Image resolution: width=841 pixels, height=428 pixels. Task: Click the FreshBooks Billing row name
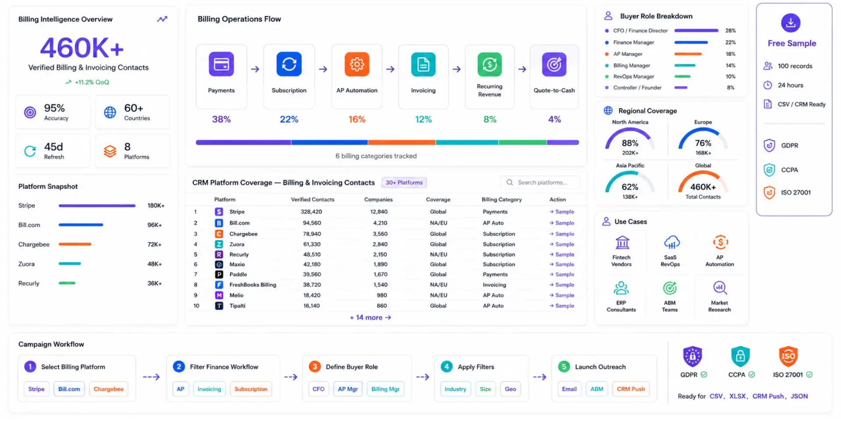[x=253, y=285]
